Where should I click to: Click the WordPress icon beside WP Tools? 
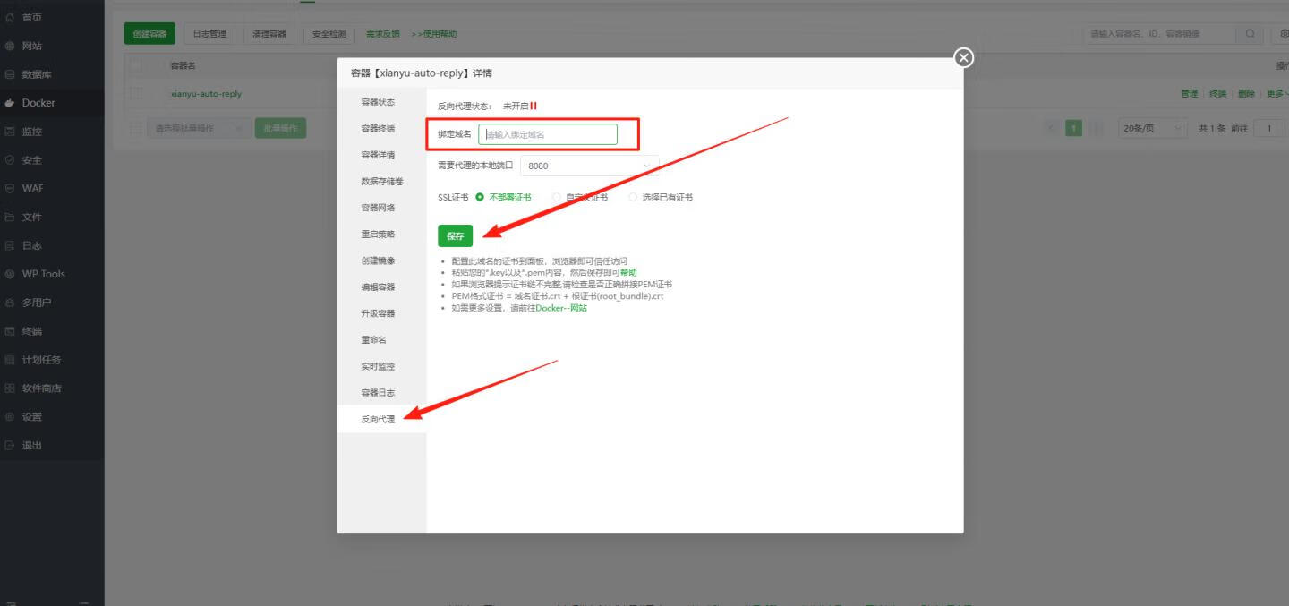pos(10,274)
